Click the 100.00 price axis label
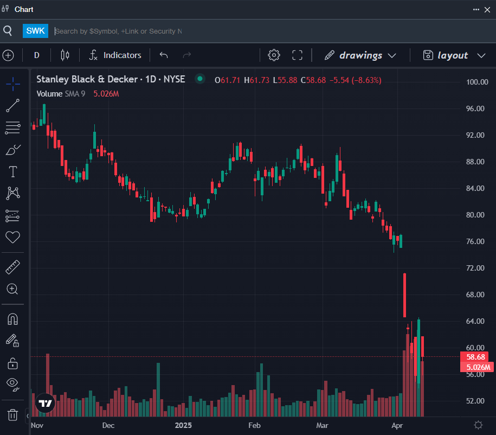 pos(477,82)
